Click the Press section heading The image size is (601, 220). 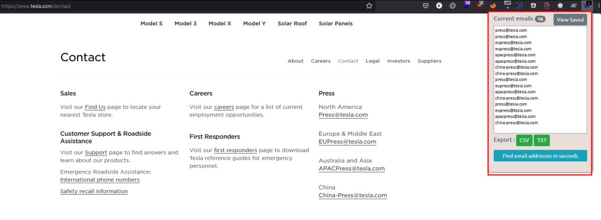(327, 93)
